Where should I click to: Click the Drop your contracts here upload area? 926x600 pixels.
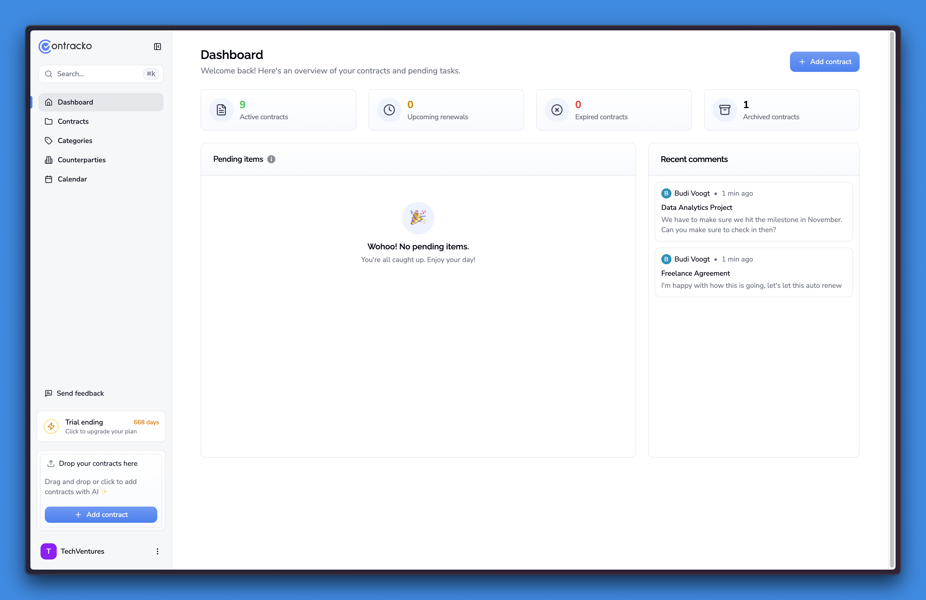[101, 464]
